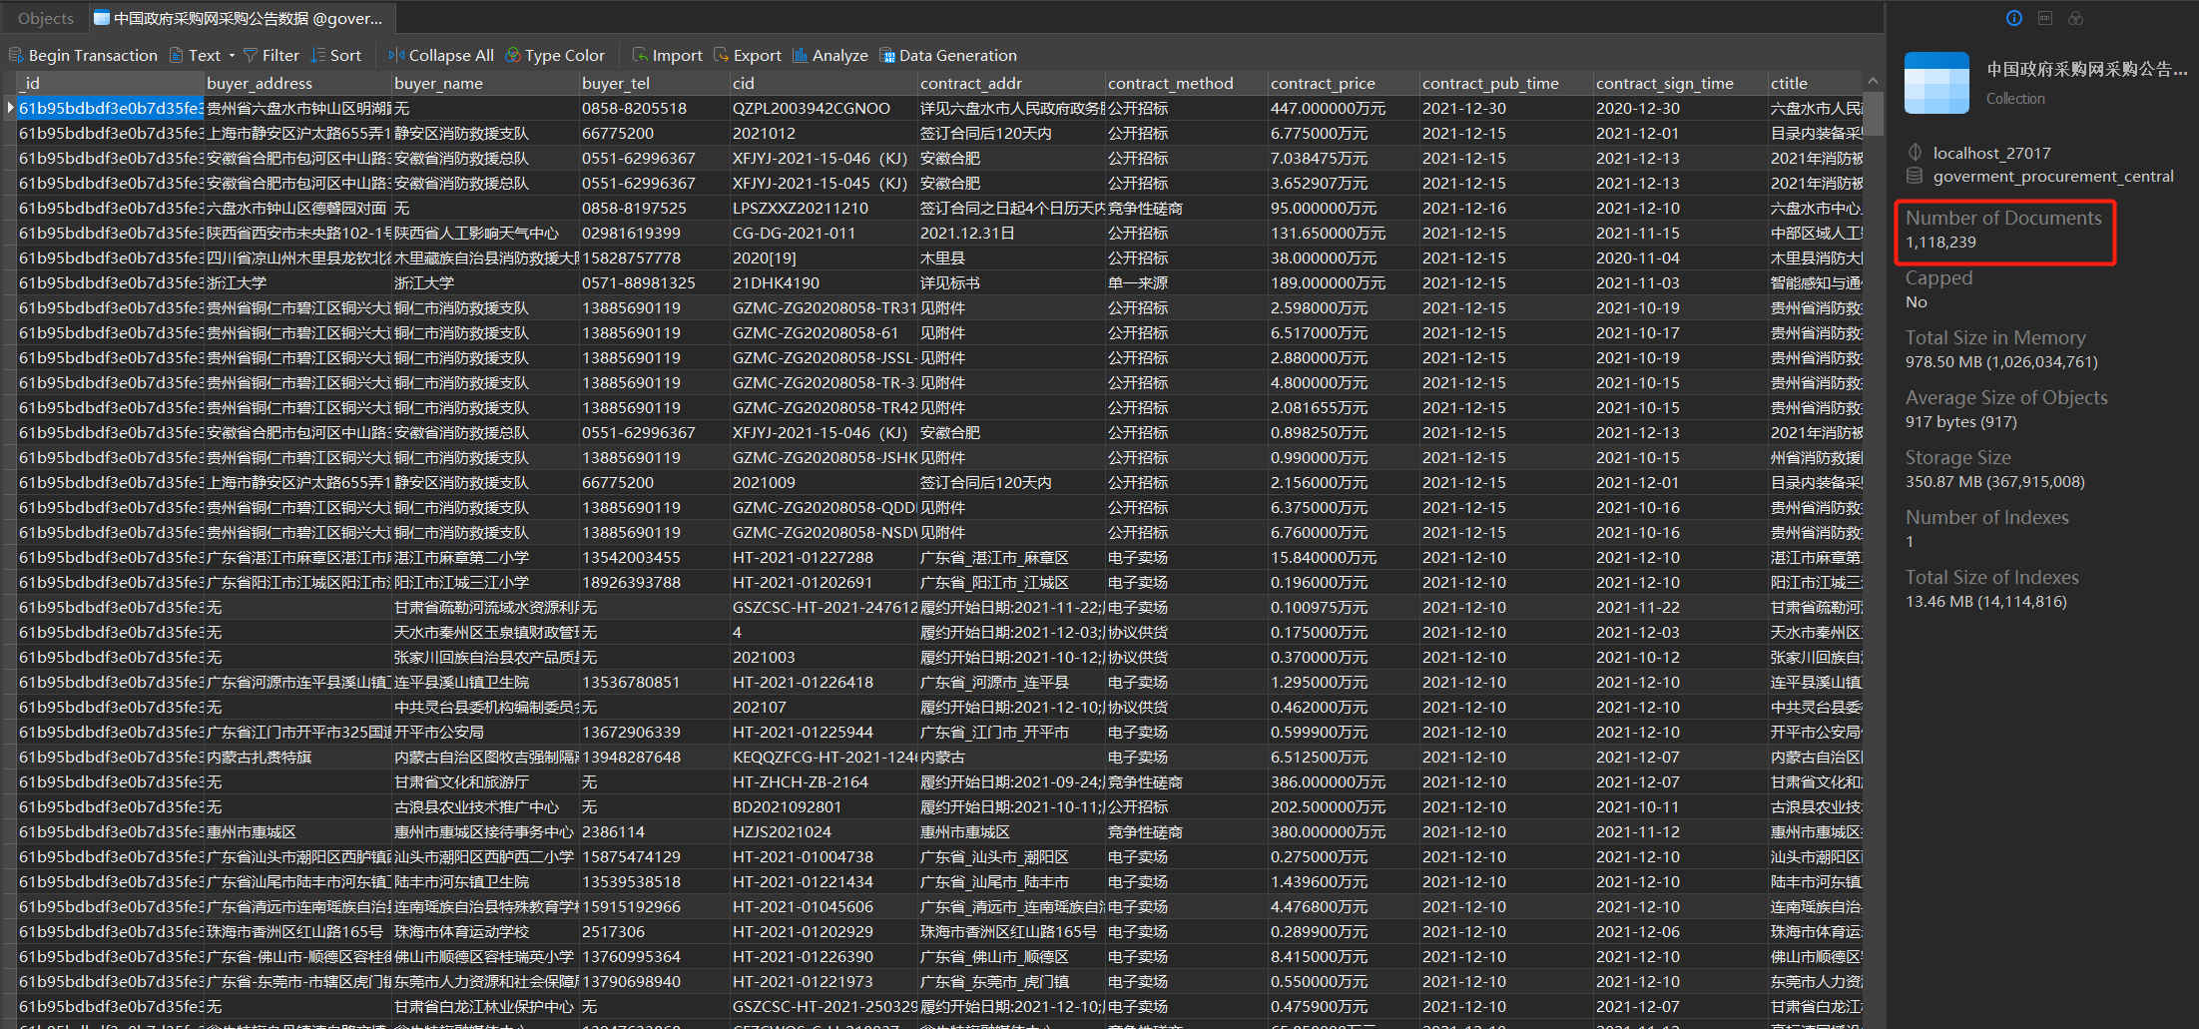Show the DDL view in the info panel
Screen dimensions: 2199x1029
pyautogui.click(x=2044, y=18)
